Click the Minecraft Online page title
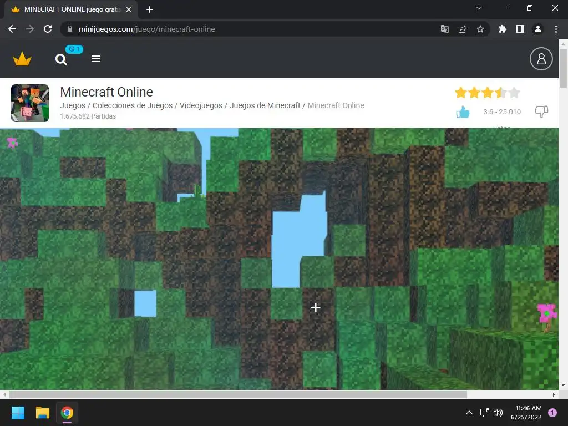The height and width of the screenshot is (426, 568). [106, 92]
